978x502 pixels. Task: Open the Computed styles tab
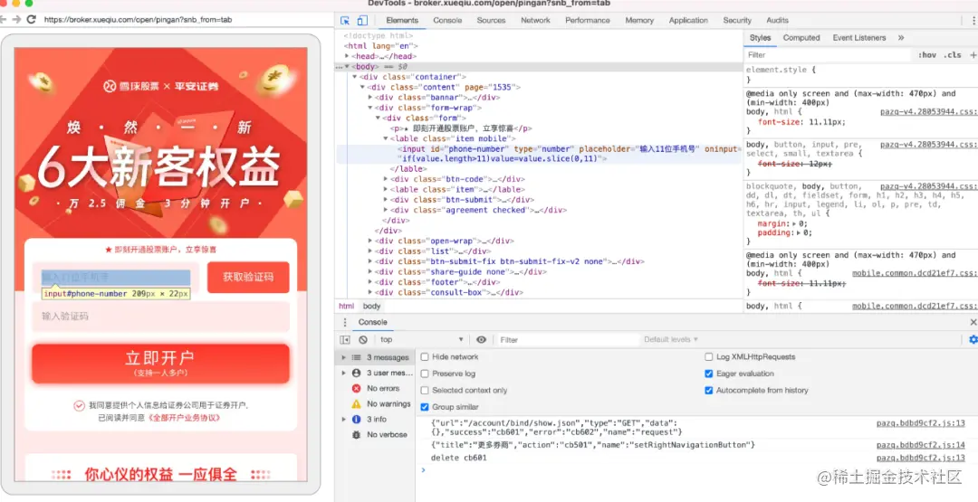pyautogui.click(x=801, y=38)
